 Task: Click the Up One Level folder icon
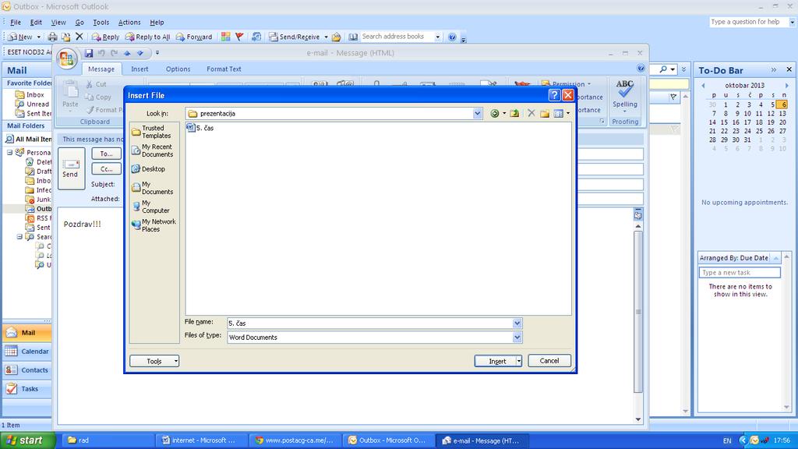tap(514, 114)
